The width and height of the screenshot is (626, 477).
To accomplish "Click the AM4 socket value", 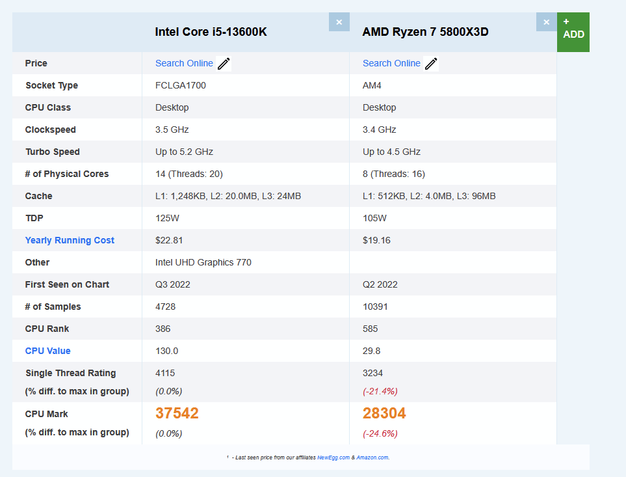I will coord(372,85).
